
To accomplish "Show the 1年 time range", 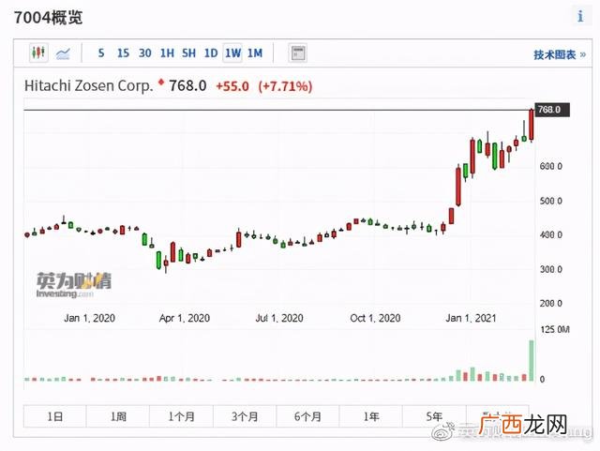I will pos(371,416).
